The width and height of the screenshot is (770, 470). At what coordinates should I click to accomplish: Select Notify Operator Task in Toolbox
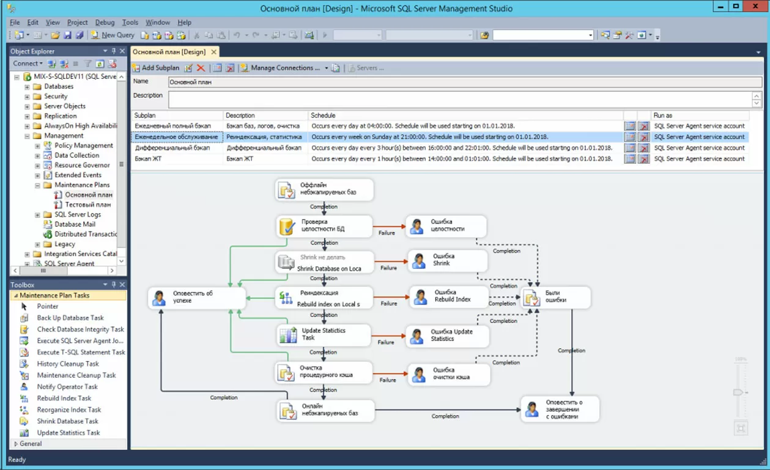pyautogui.click(x=67, y=387)
